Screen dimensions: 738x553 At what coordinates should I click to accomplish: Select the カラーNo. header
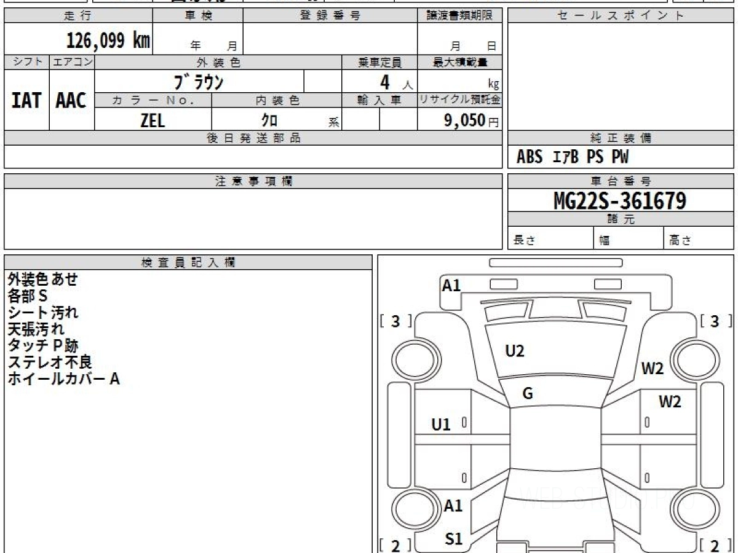pyautogui.click(x=153, y=100)
